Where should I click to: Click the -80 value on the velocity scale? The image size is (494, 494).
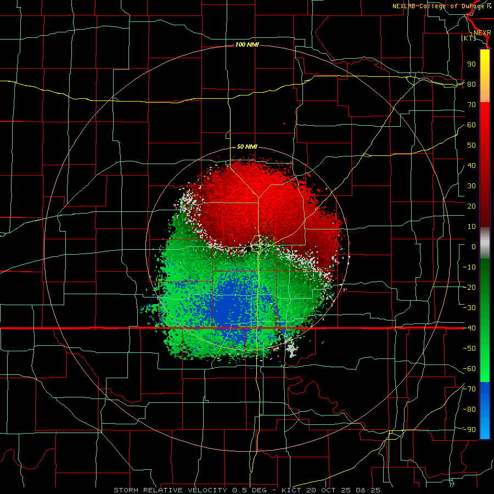[x=469, y=409]
